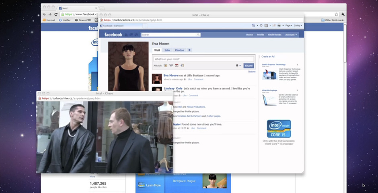Open the Ultra-thin Laptops ad
The image size is (378, 193).
[269, 90]
